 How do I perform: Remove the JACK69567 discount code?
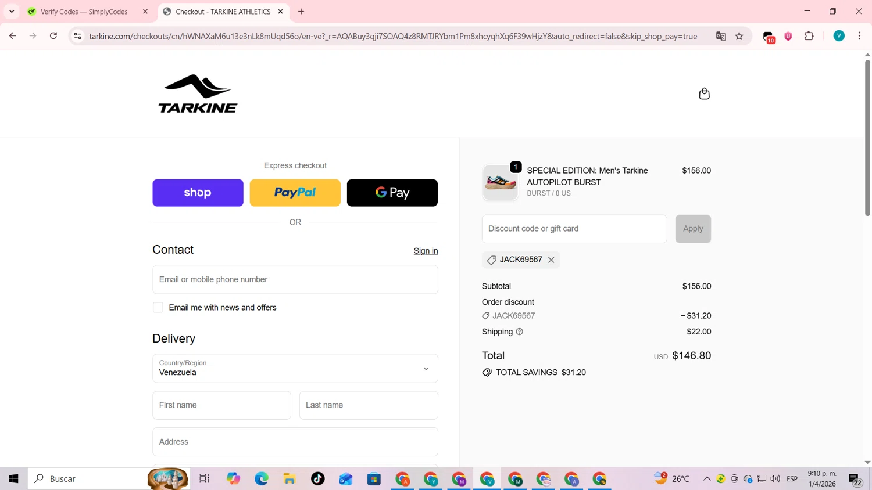pos(551,260)
